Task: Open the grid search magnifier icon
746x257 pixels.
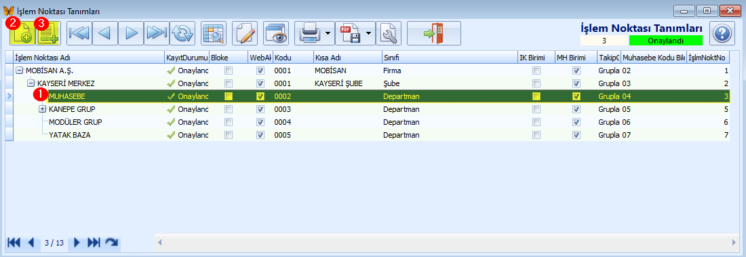Action: (x=214, y=33)
